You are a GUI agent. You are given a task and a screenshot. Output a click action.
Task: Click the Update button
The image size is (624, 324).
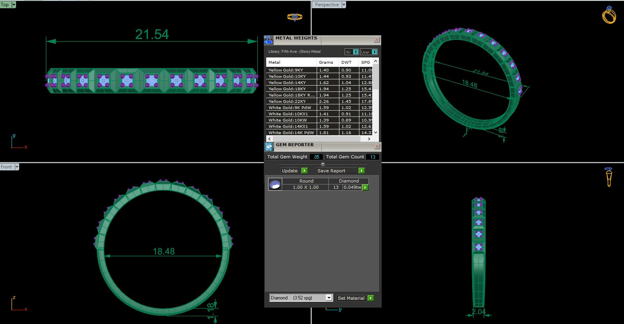(294, 171)
